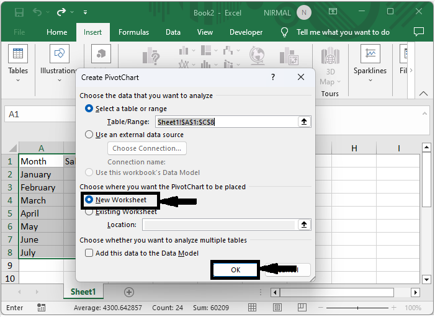435x317 pixels.
Task: Click the Zoom out minus button
Action: point(321,308)
